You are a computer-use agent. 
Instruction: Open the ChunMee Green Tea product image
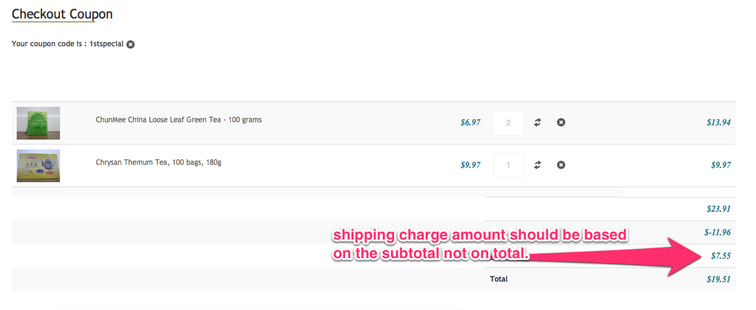[x=38, y=123]
